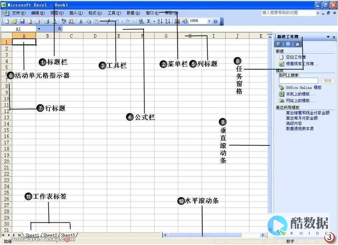This screenshot has height=245, width=338.
Task: Click the task pane Back arrow icon
Action: point(279,44)
